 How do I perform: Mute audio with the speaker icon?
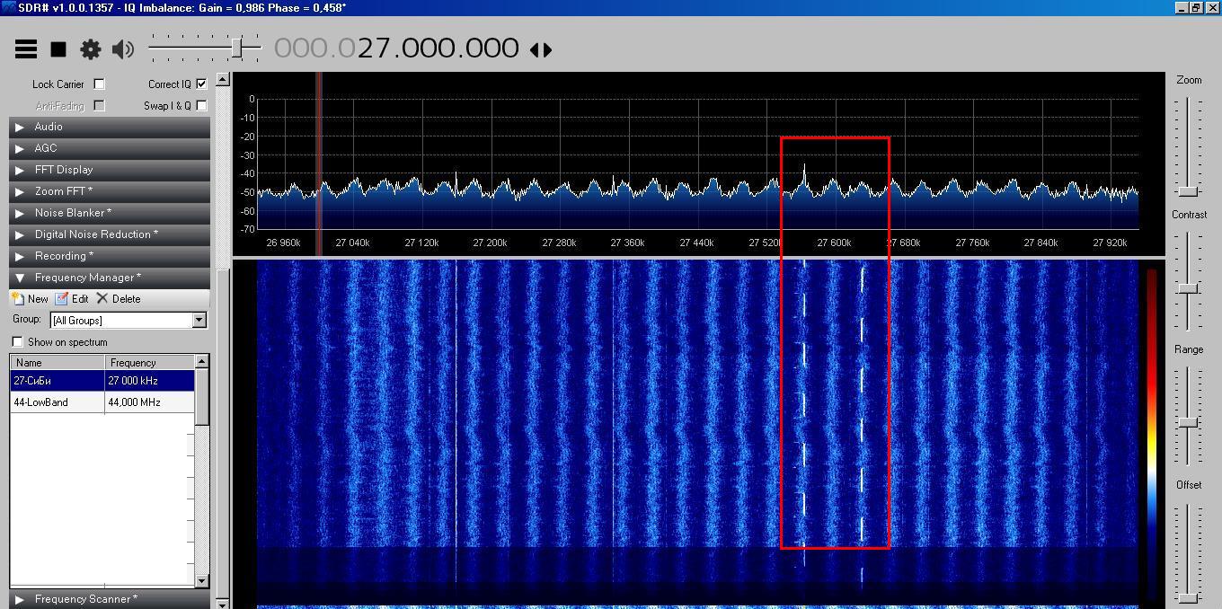[x=123, y=49]
